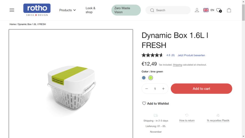The height and width of the screenshot is (138, 245).
Task: Open the shopping bag cart icon
Action: pyautogui.click(x=229, y=10)
